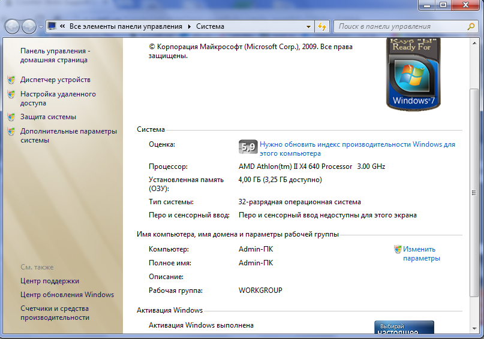Click shield icon beside 'Дополнительные параметры системы'
Screen dimensions: 484x339
[11, 131]
